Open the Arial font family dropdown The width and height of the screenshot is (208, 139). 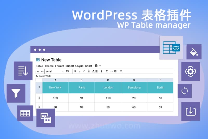[x=55, y=71]
